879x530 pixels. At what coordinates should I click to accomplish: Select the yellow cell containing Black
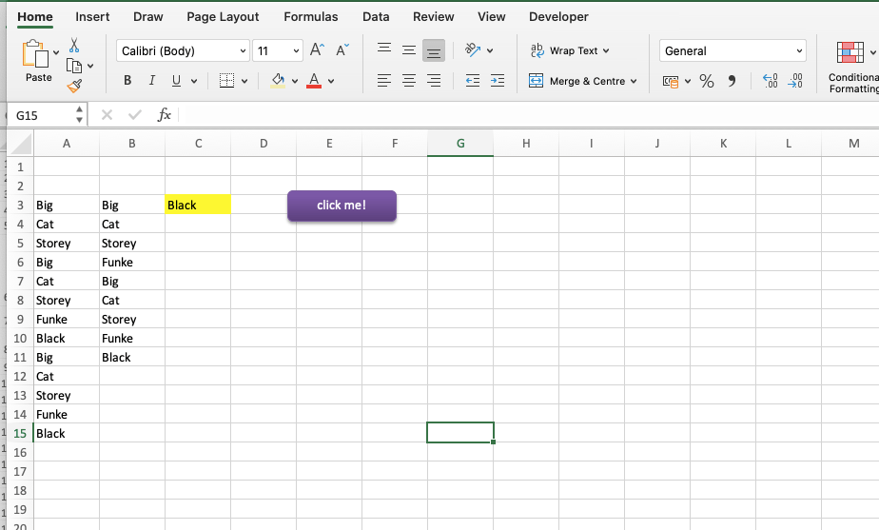tap(198, 205)
